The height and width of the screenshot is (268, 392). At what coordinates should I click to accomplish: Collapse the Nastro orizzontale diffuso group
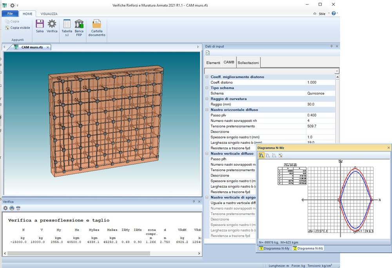pos(207,110)
